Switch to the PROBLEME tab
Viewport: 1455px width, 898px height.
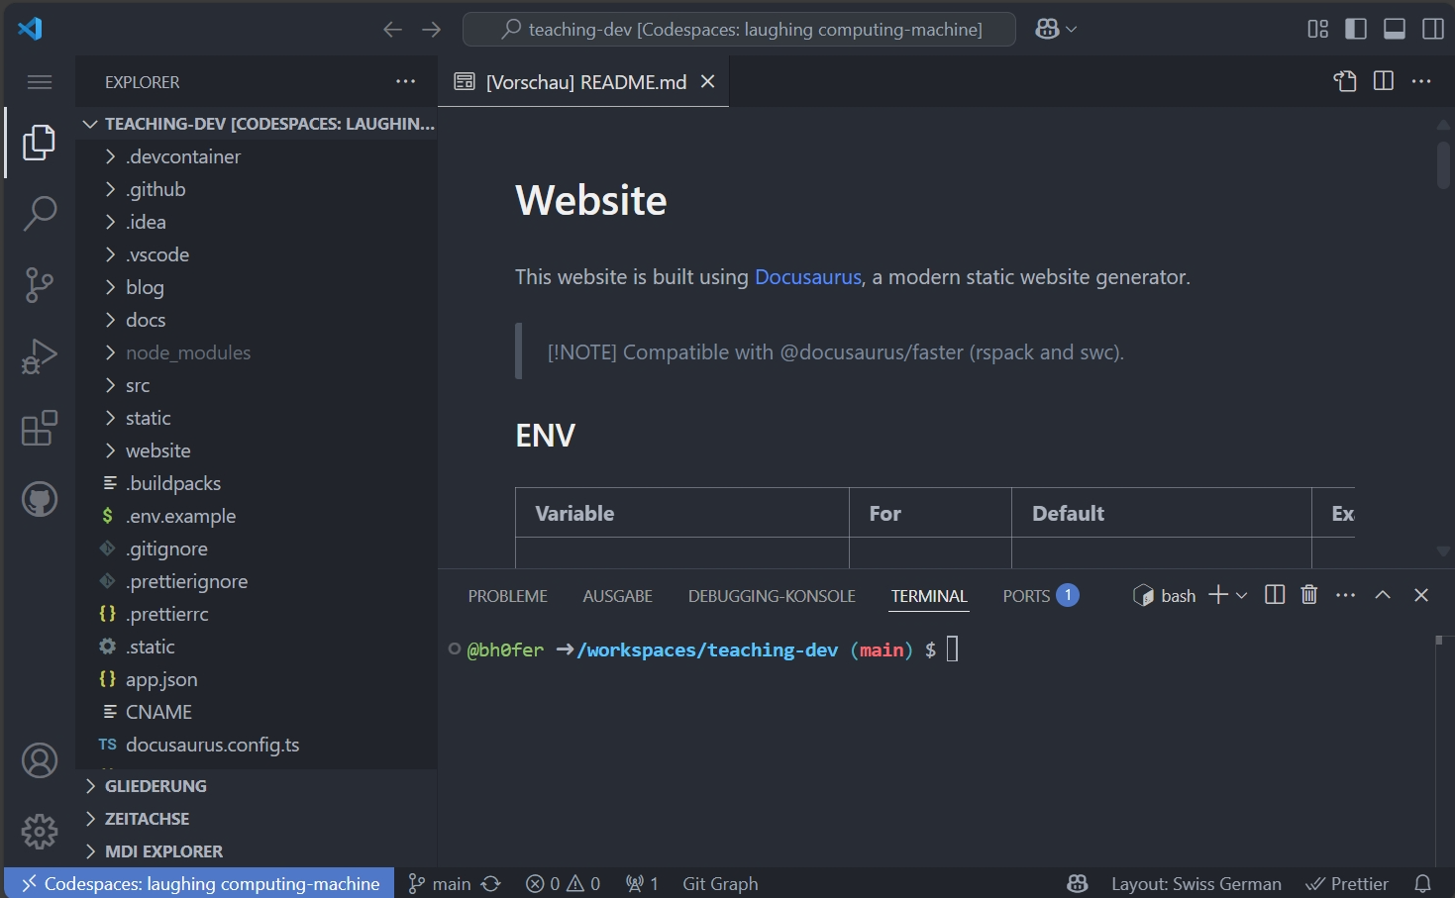507,596
